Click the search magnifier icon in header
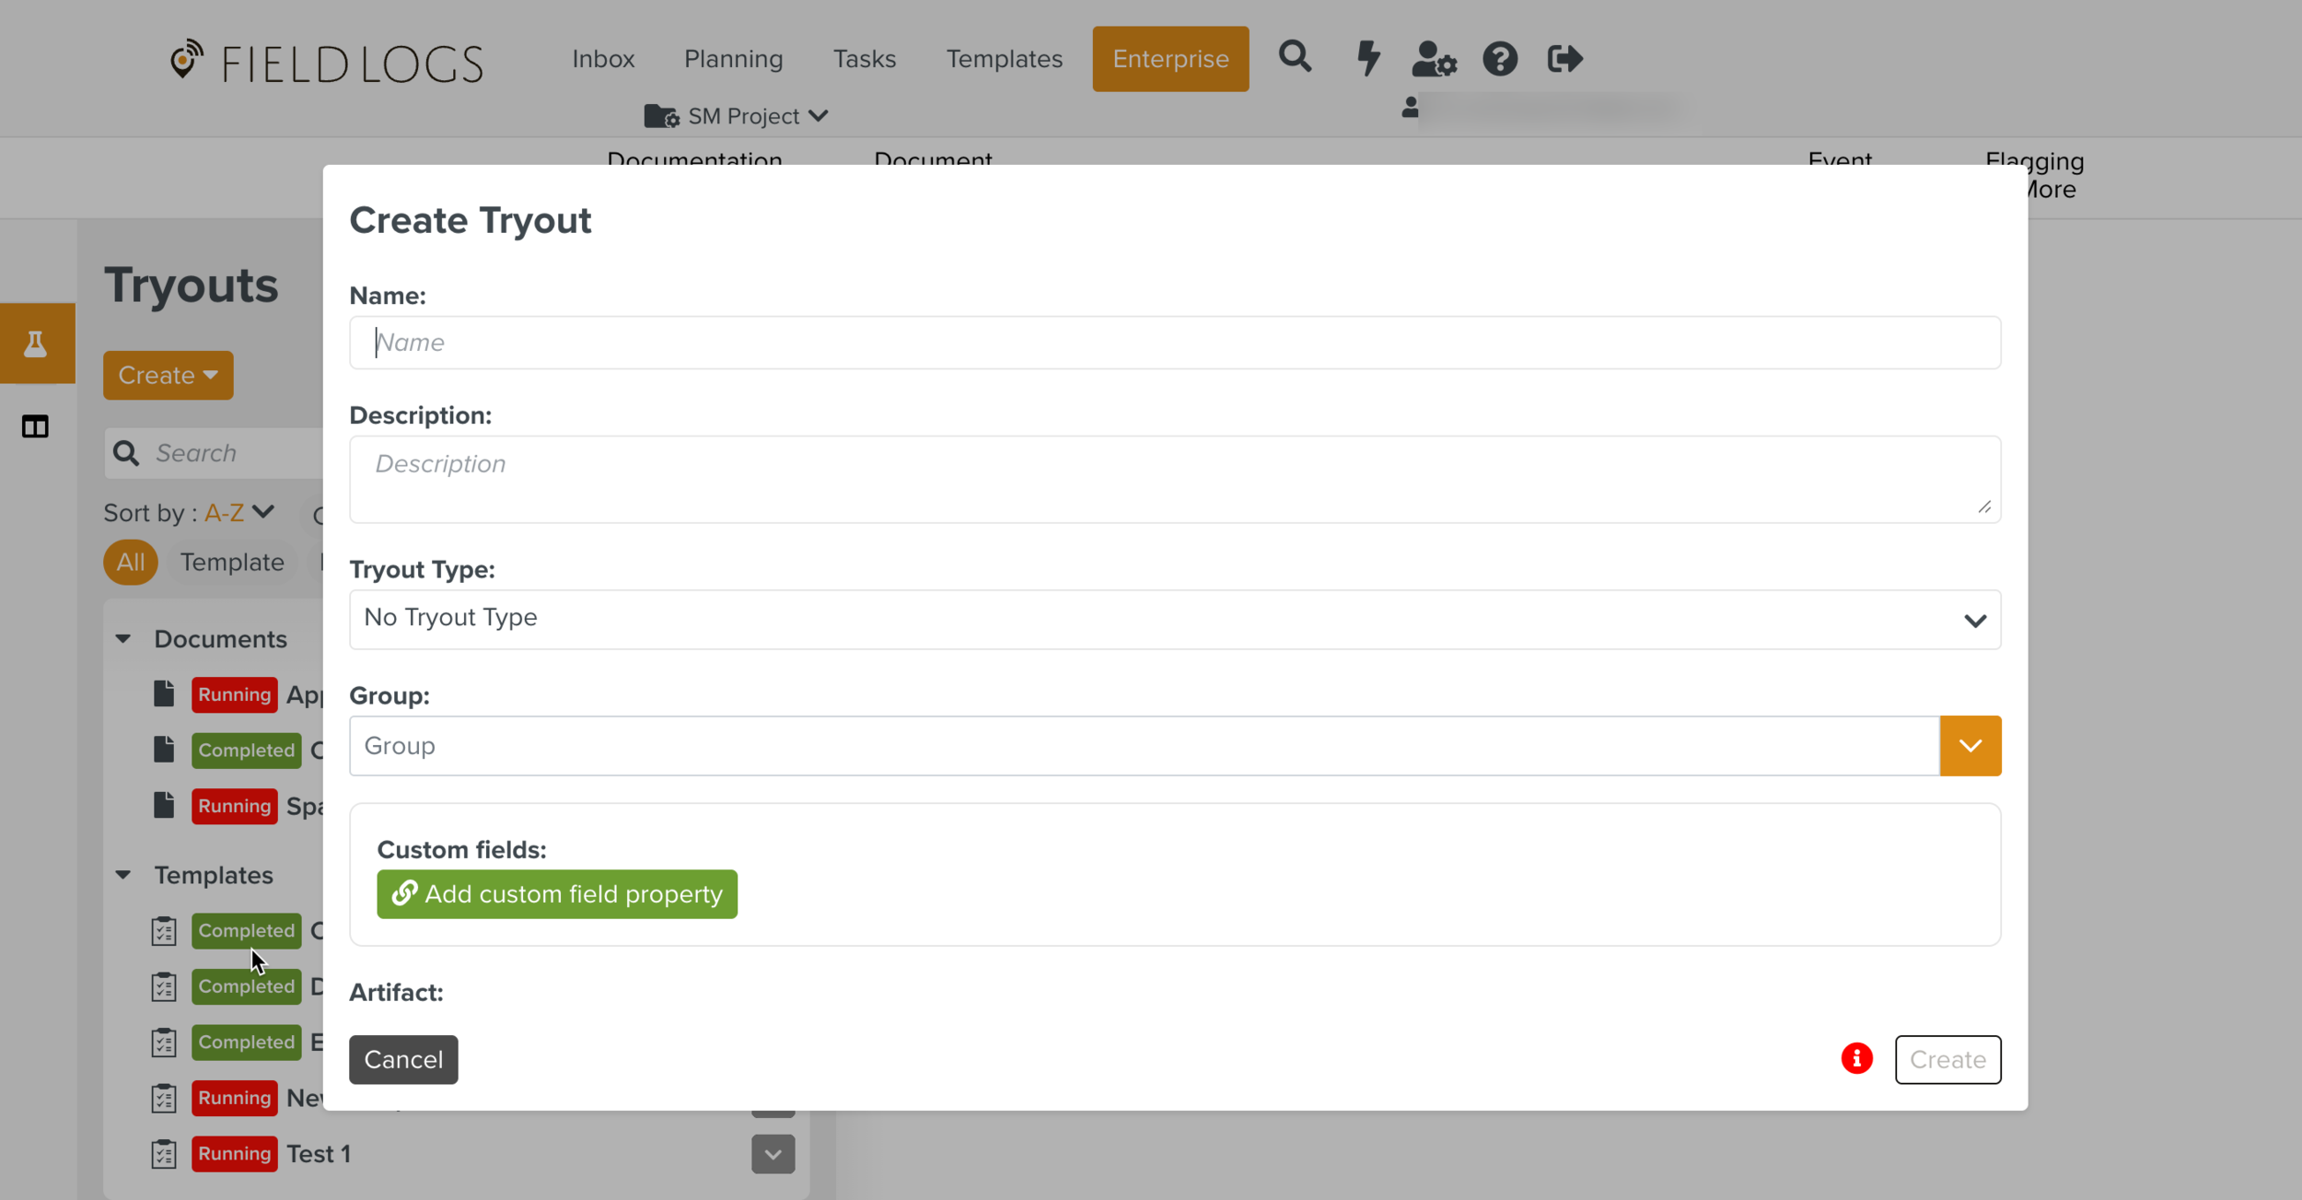 tap(1295, 58)
